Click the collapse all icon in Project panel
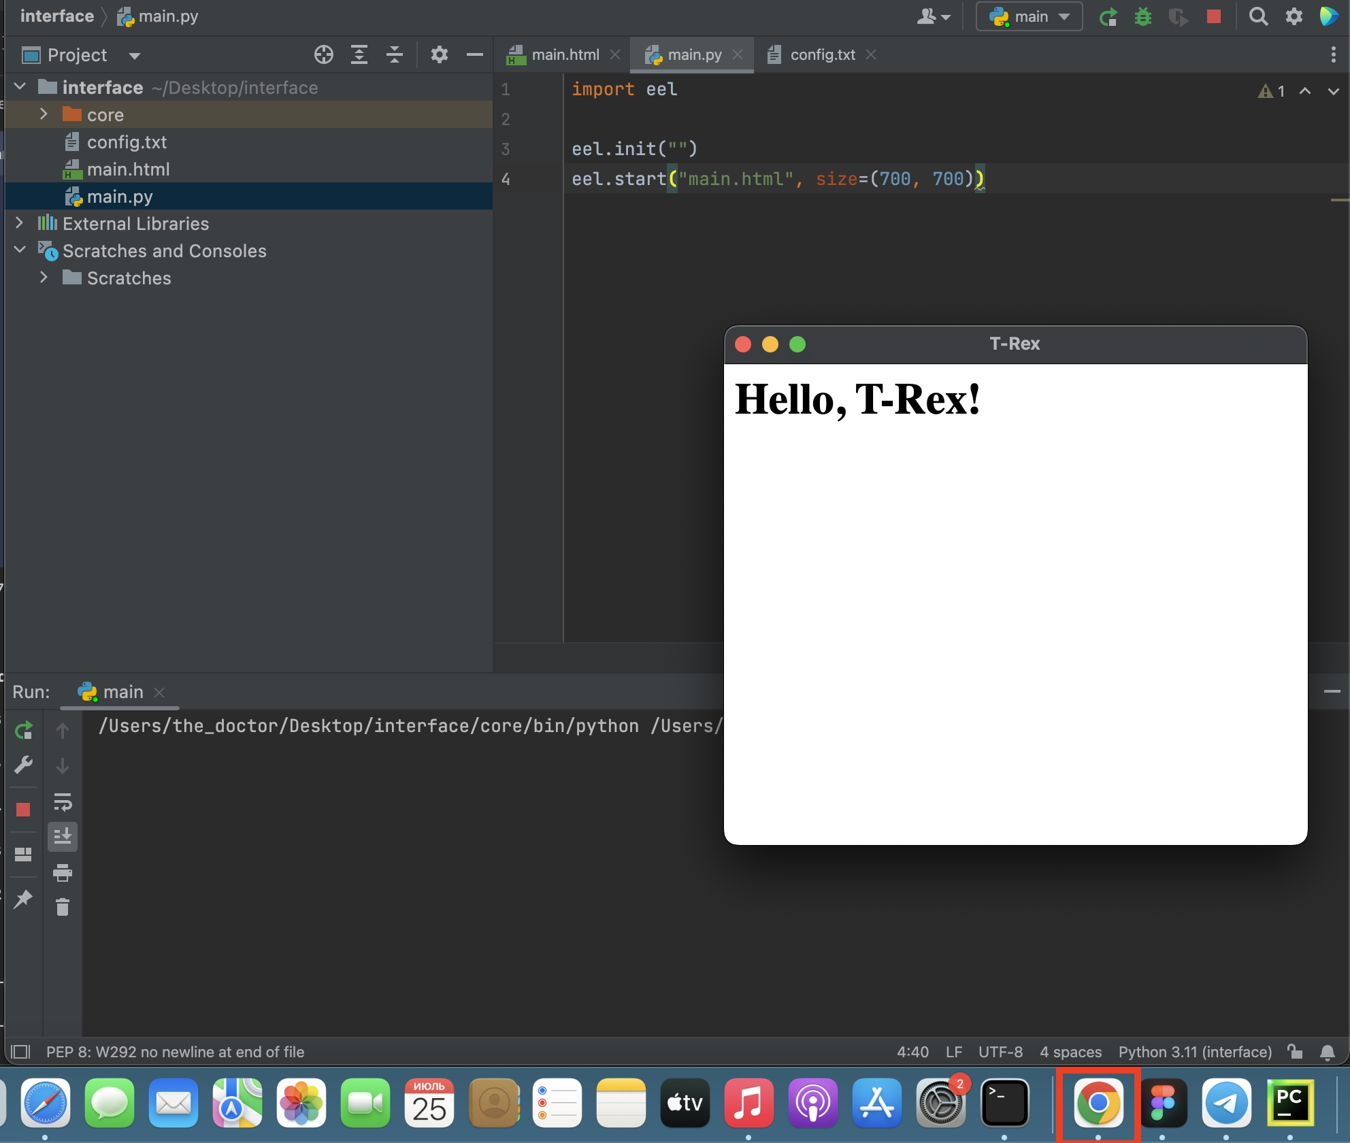This screenshot has height=1143, width=1350. 394,54
